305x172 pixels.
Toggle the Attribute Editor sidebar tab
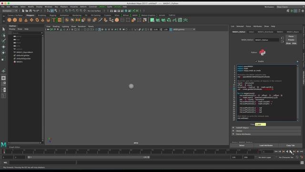tap(304, 77)
